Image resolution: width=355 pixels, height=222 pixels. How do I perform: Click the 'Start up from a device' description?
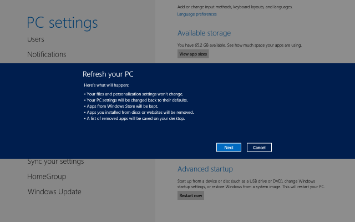click(251, 184)
